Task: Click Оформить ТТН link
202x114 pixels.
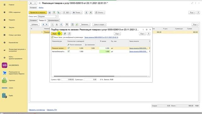Action: pyautogui.click(x=52, y=110)
